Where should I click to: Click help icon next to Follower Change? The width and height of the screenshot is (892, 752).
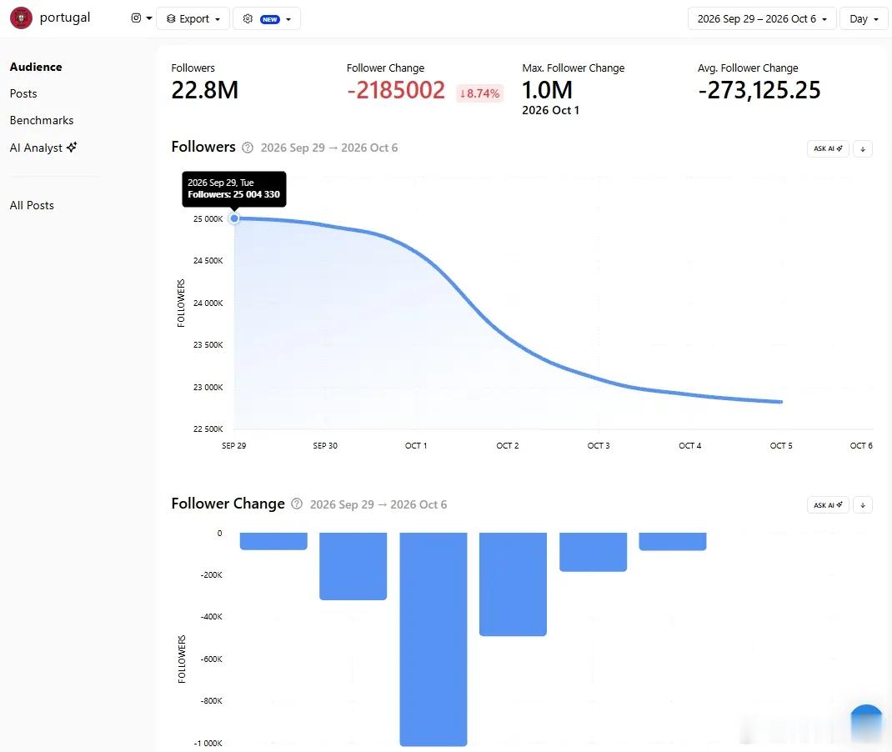(297, 504)
